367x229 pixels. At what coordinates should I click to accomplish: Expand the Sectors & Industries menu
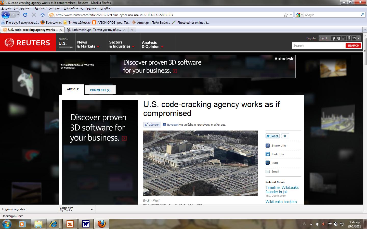point(122,44)
